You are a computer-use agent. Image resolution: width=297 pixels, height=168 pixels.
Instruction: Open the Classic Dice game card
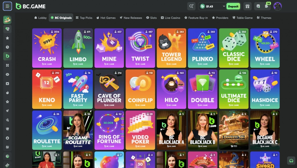[234, 48]
